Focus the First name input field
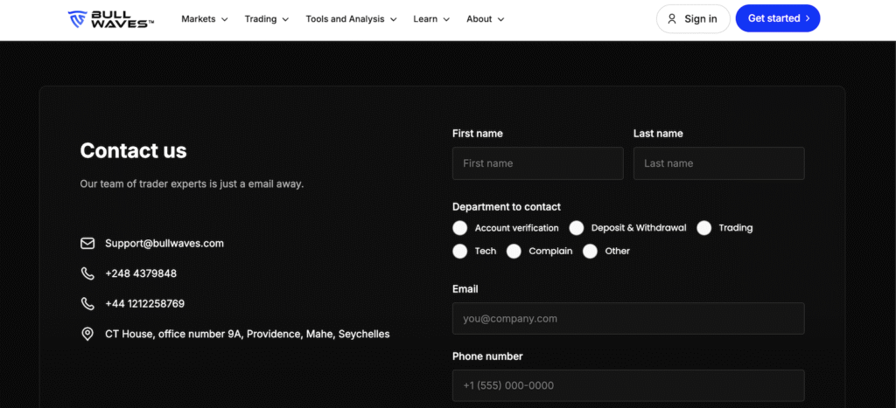Viewport: 896px width, 408px height. (x=537, y=163)
